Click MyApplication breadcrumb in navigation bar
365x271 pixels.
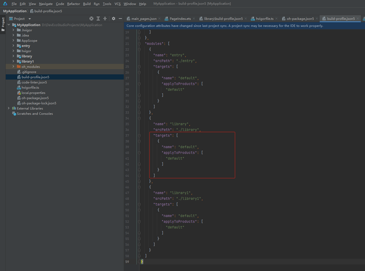coord(15,11)
